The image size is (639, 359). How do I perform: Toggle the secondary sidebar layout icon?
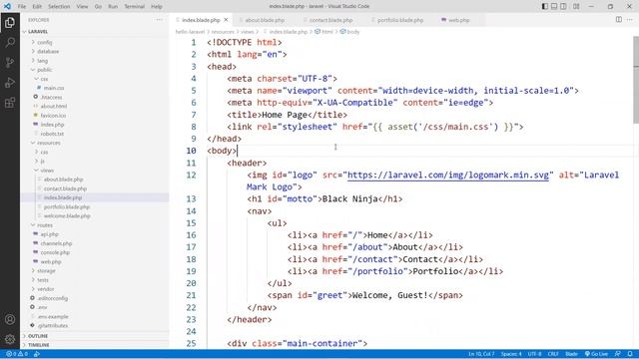tap(563, 6)
